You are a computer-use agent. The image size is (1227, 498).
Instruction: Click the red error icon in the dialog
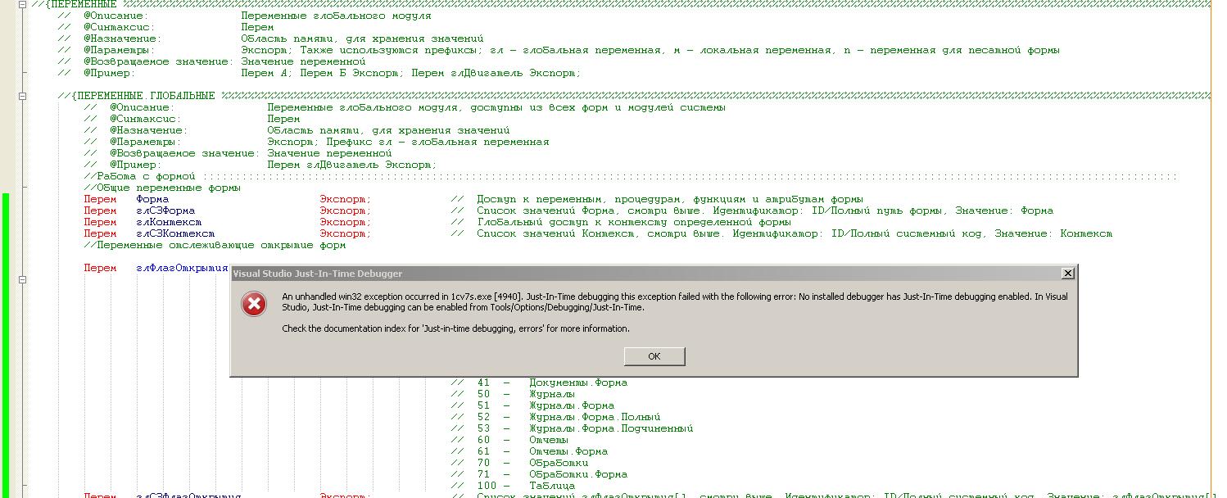[254, 304]
